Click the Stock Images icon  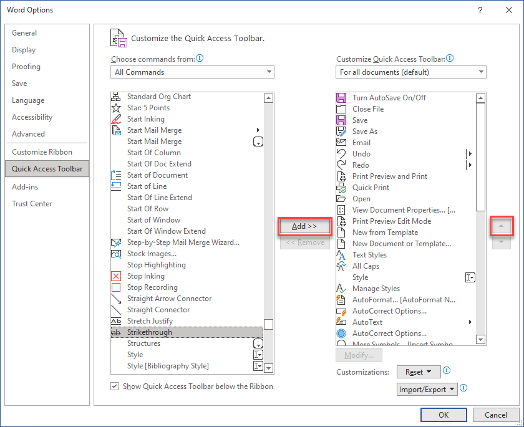point(116,254)
